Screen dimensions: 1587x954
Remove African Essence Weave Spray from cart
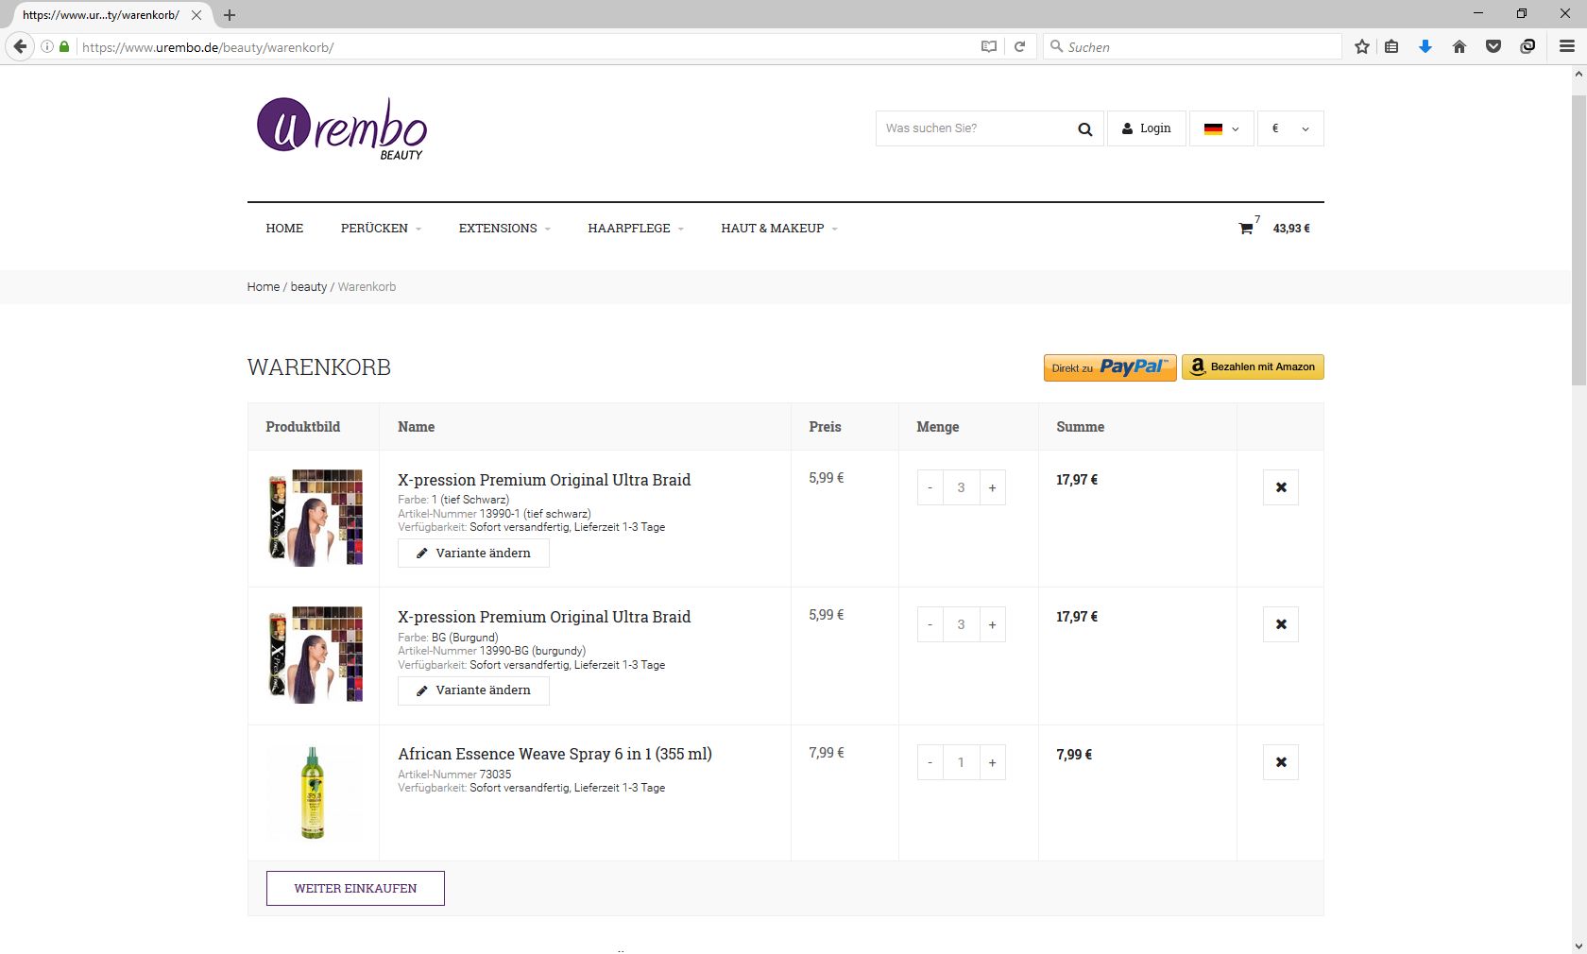(x=1281, y=762)
